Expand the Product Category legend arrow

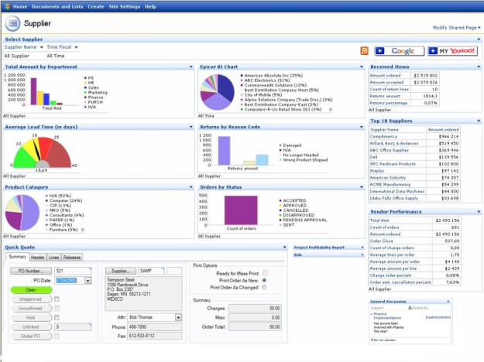coord(83,230)
